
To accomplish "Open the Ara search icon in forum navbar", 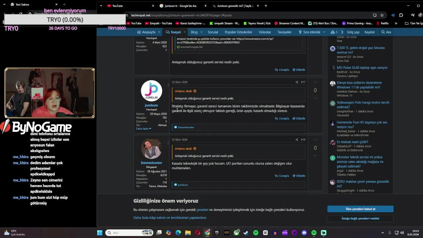I will 386,32.
